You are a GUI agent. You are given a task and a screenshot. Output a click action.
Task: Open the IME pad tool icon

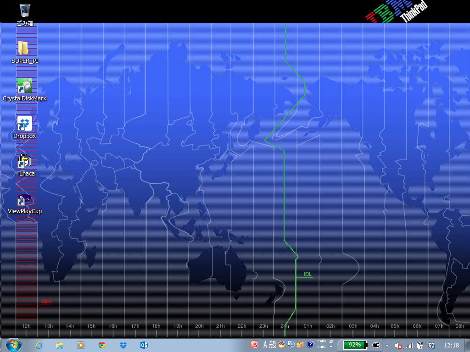[x=281, y=345]
